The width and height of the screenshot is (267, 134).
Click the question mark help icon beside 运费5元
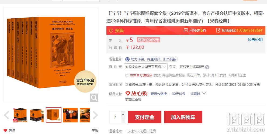pos(207,67)
